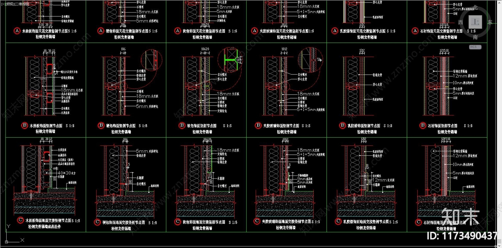The height and width of the screenshot is (248, 502).
Task: Select title 夹胶玻璃饰面地面交接竖剖节点图 S 1:5
Action: tap(291, 222)
